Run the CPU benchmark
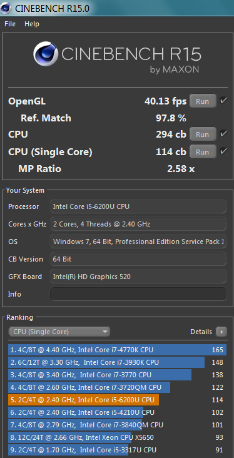 [x=203, y=135]
